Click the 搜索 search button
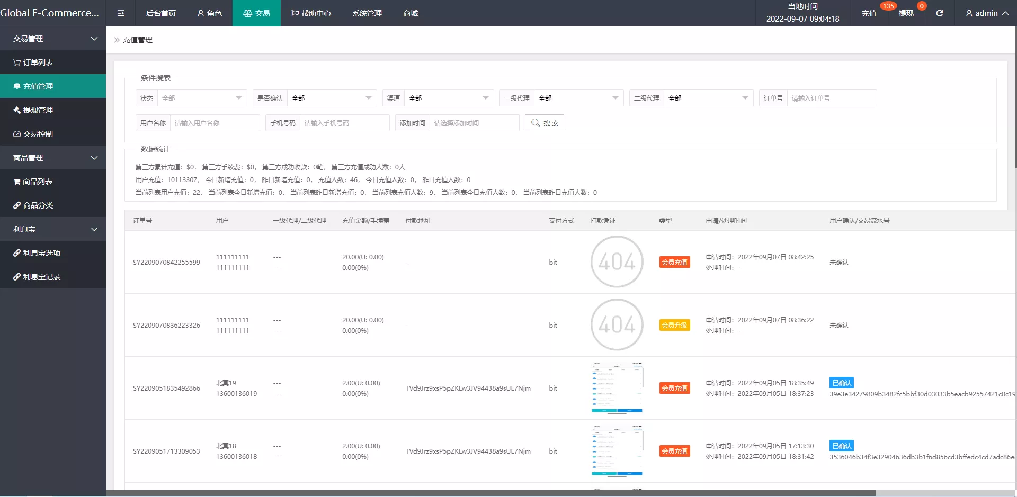 pos(544,123)
